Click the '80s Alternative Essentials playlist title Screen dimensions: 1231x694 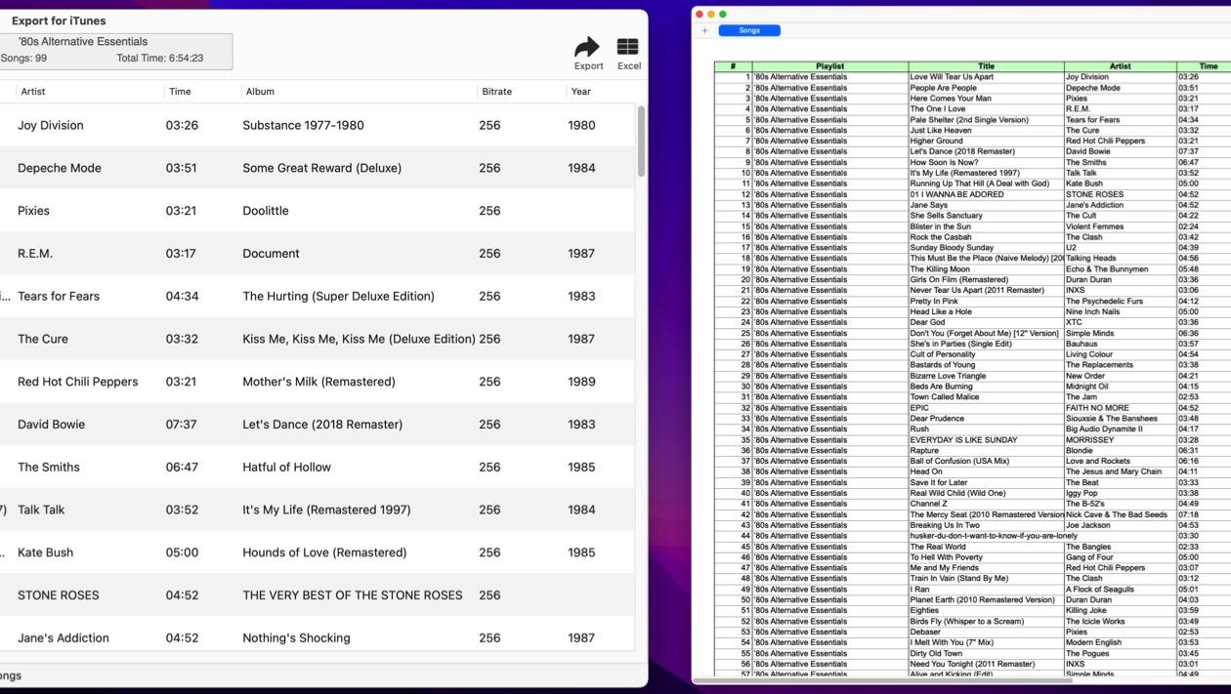point(83,42)
